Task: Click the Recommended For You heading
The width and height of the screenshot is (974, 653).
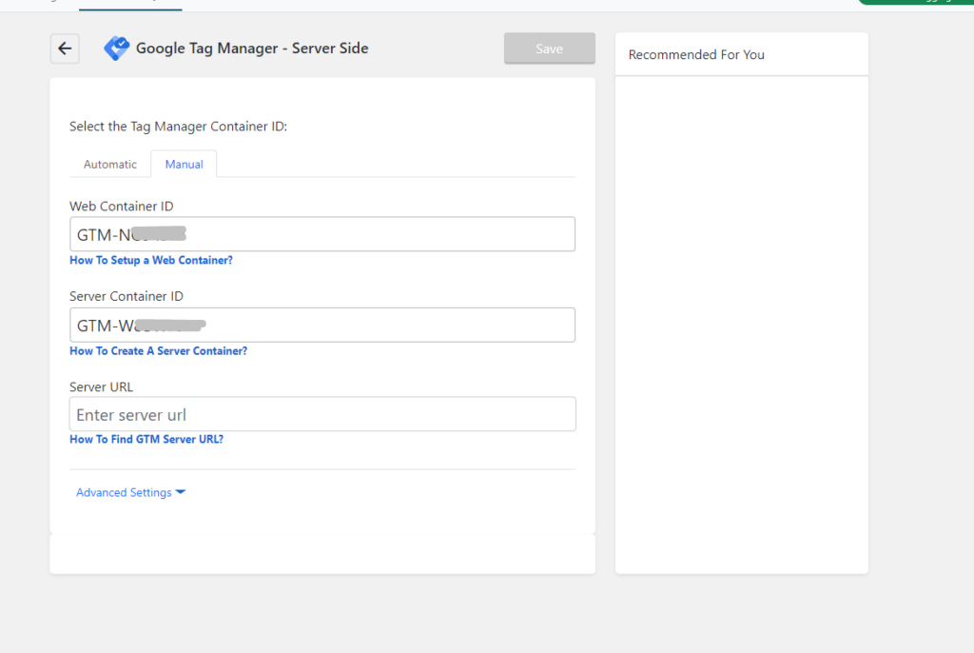Action: [x=696, y=54]
